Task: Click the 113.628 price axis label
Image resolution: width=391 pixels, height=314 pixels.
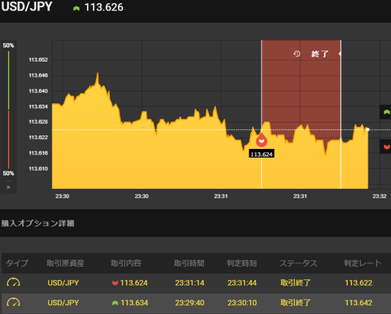Action: click(38, 122)
